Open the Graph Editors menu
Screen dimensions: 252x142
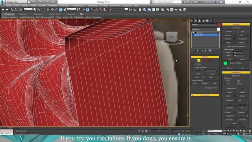78,6
